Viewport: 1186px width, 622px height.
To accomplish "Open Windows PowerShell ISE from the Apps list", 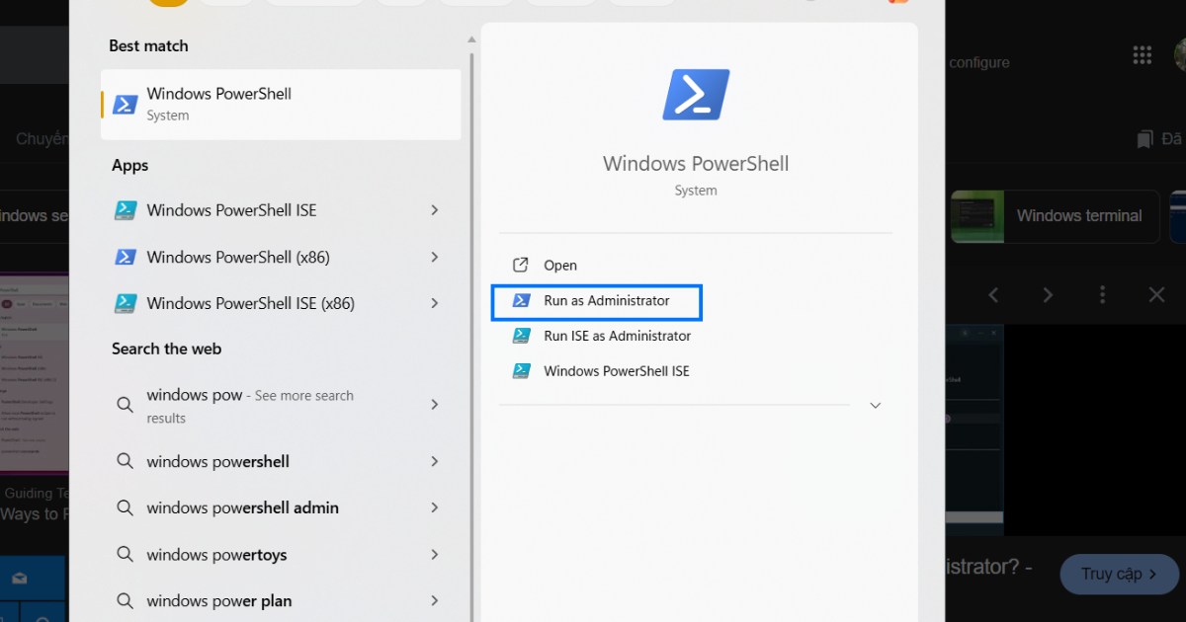I will 231,210.
